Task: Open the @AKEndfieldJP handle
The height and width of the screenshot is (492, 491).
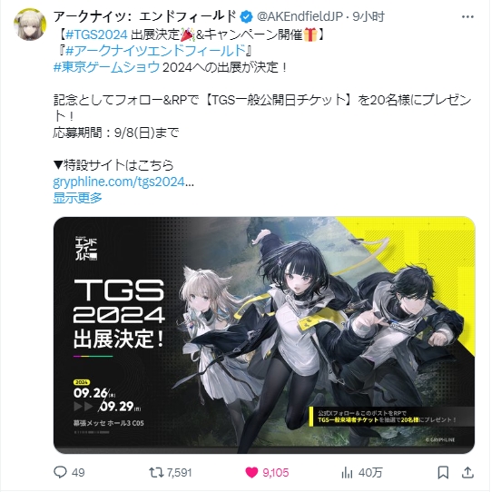Action: [300, 16]
